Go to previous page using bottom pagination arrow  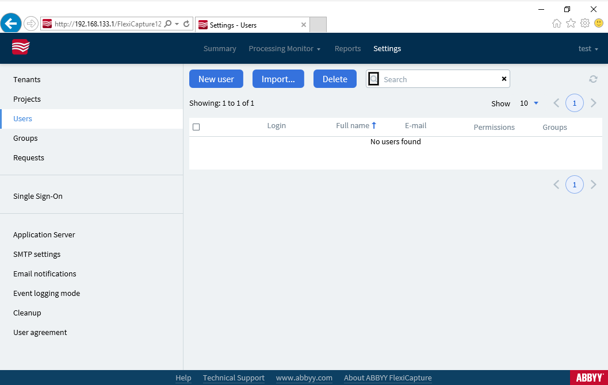click(556, 184)
